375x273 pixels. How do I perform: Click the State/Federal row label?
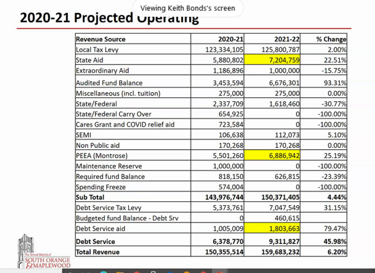(96, 104)
